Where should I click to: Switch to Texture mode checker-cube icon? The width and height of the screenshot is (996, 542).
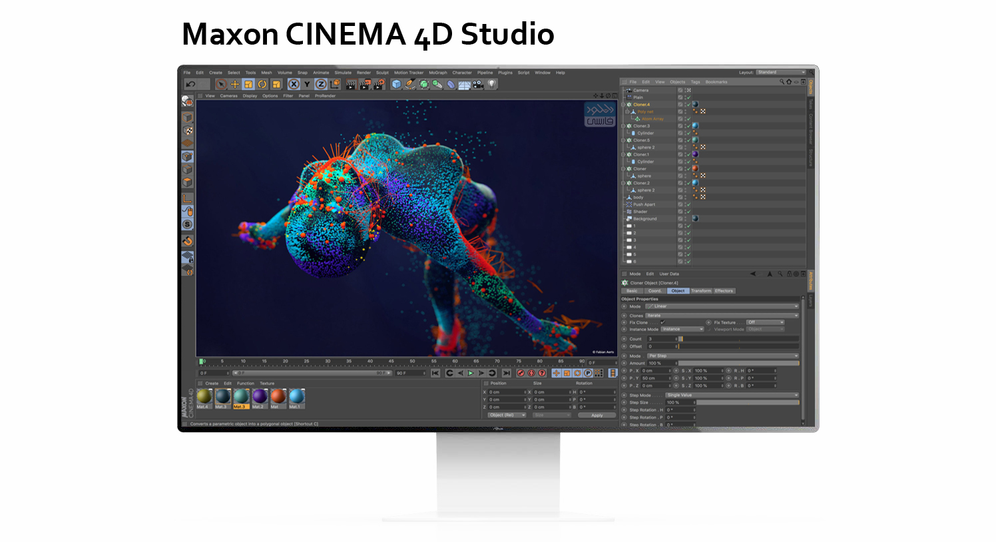[188, 131]
